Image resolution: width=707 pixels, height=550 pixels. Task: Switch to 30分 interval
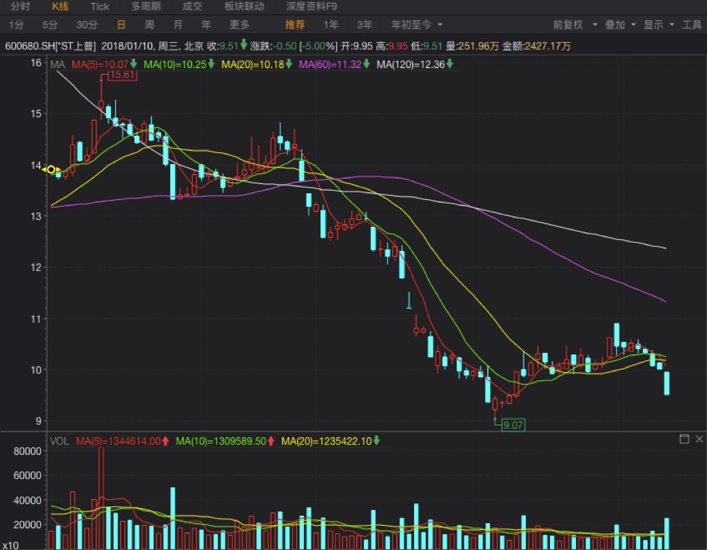coord(87,24)
